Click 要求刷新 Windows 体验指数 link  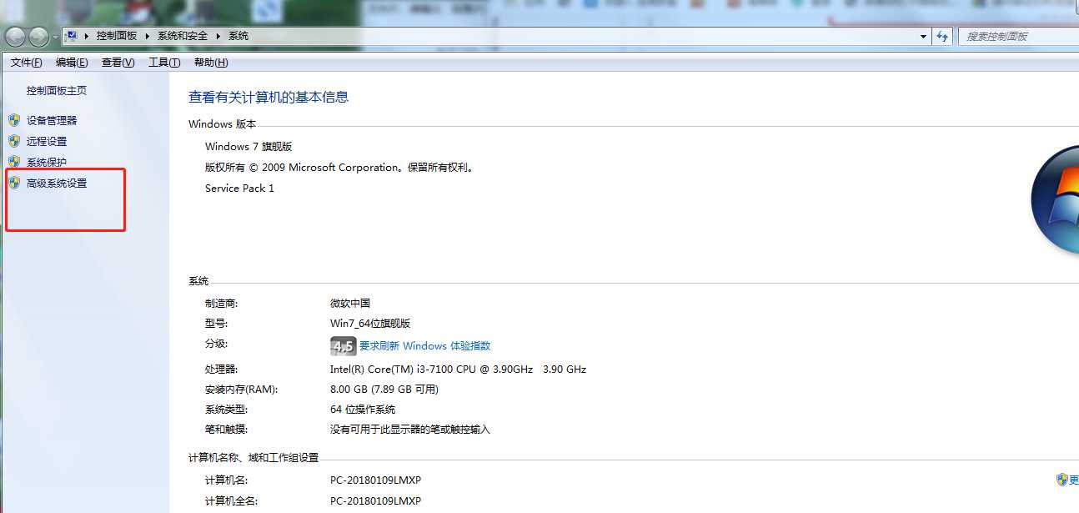424,346
